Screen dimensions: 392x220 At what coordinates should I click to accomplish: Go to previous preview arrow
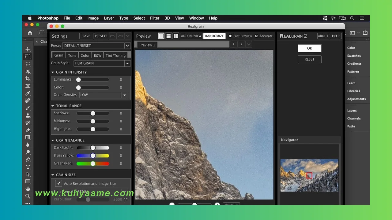pos(233,45)
